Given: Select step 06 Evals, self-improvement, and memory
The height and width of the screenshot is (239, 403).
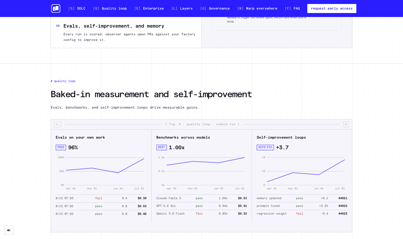Looking at the screenshot, I should (126, 32).
